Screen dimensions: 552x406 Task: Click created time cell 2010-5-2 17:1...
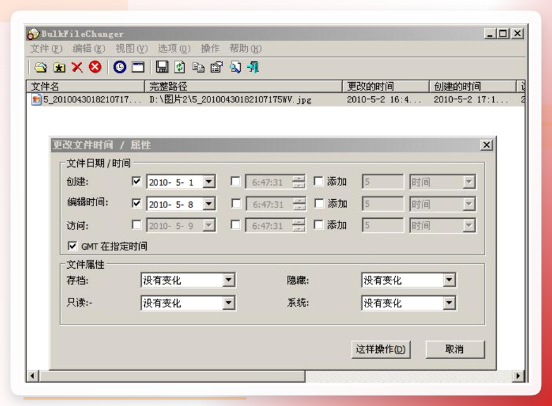pyautogui.click(x=471, y=100)
